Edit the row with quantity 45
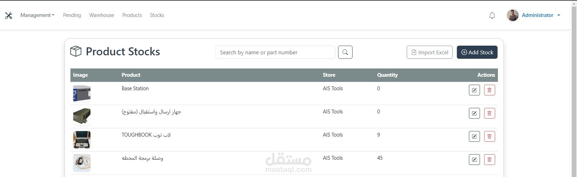 (x=474, y=160)
